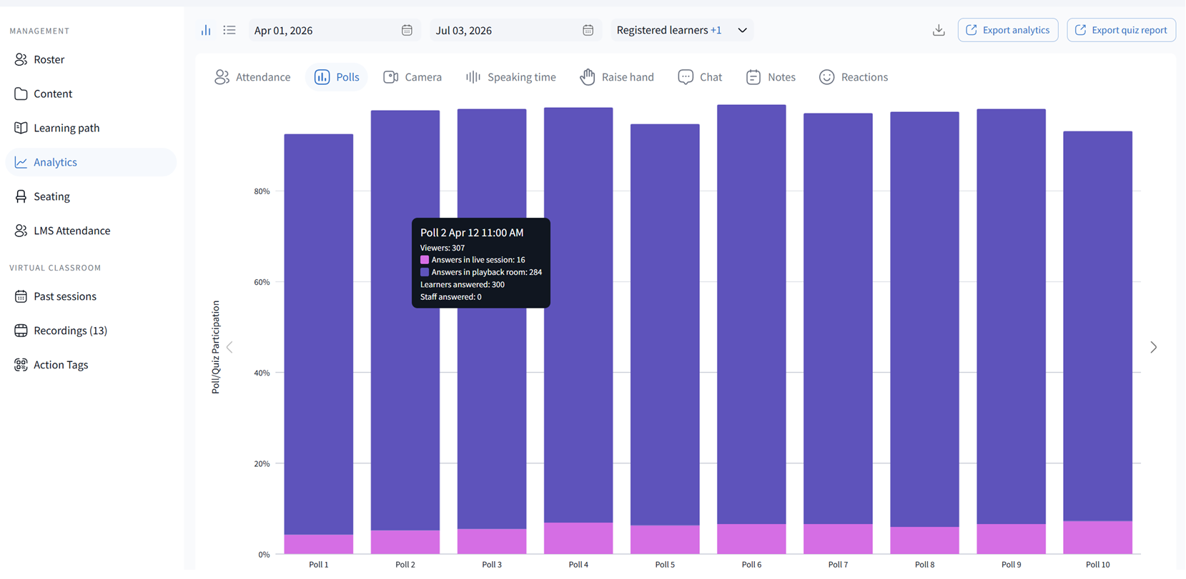The height and width of the screenshot is (579, 1186).
Task: Click the 'Poll 3' axis label
Action: pyautogui.click(x=492, y=565)
